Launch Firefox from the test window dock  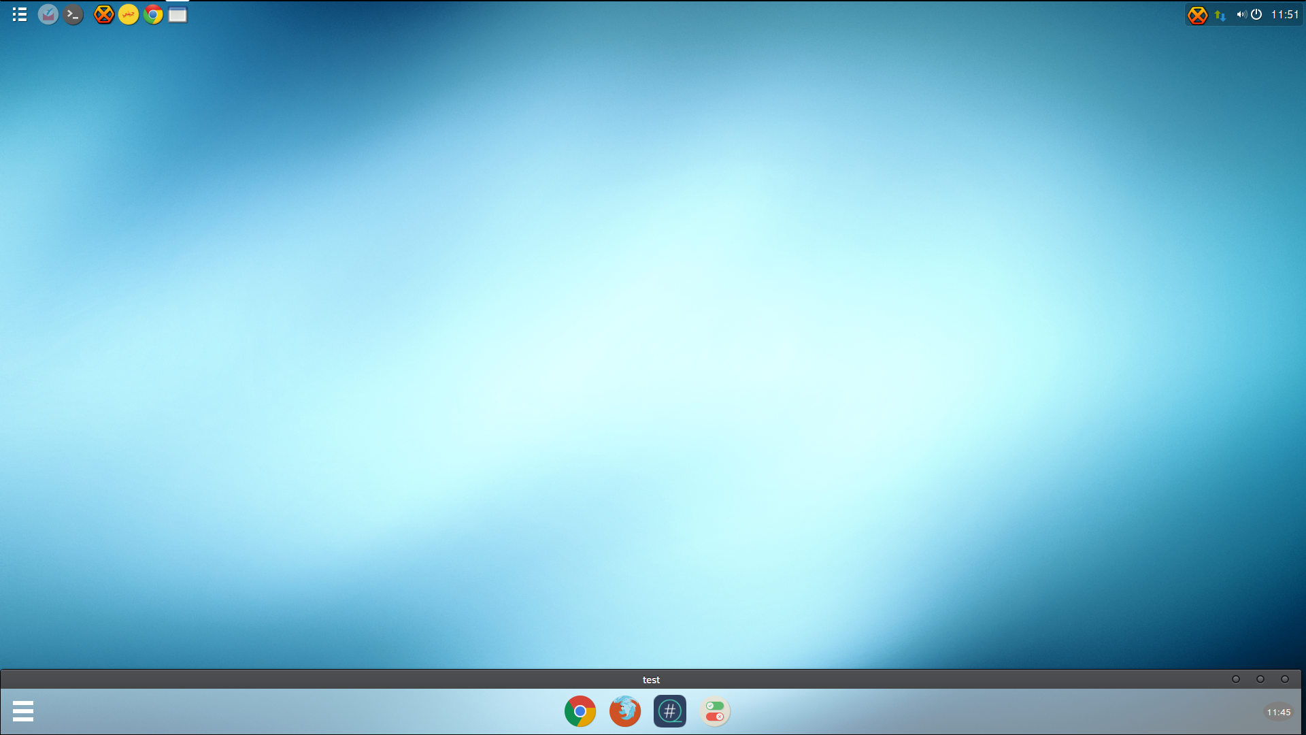(x=625, y=711)
